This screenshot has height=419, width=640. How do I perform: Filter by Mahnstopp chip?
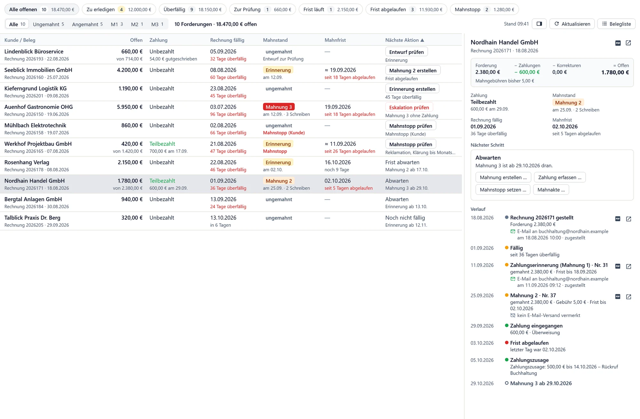click(484, 10)
